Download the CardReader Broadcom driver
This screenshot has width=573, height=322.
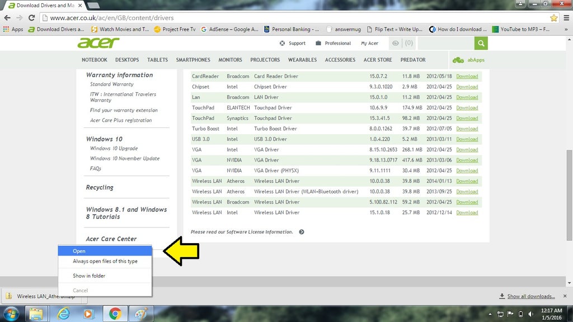(x=467, y=76)
